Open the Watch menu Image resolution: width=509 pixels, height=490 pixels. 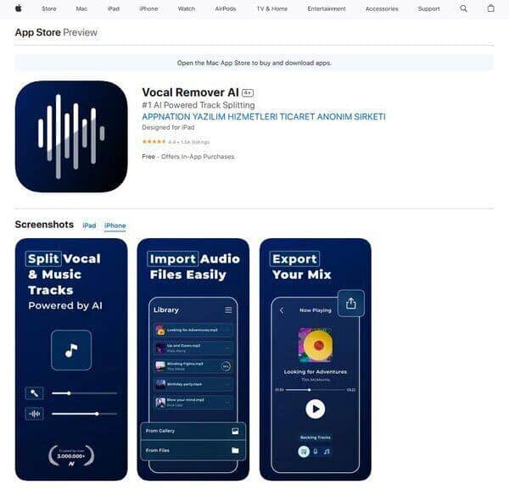tap(187, 8)
